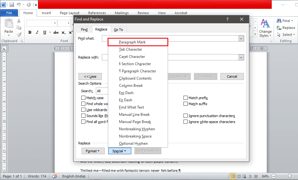
Task: Select the Format Painter brush icon
Action: point(19,35)
